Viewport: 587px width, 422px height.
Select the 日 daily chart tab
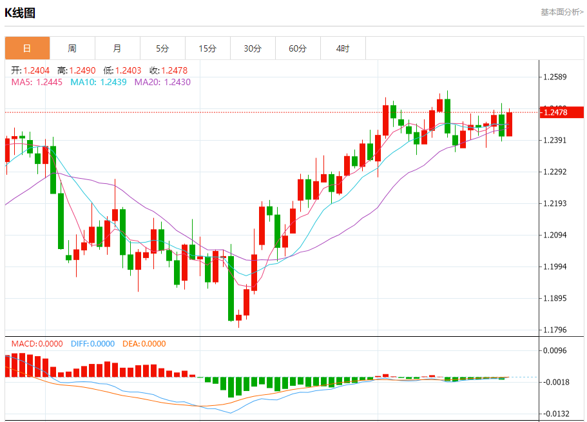click(x=27, y=48)
